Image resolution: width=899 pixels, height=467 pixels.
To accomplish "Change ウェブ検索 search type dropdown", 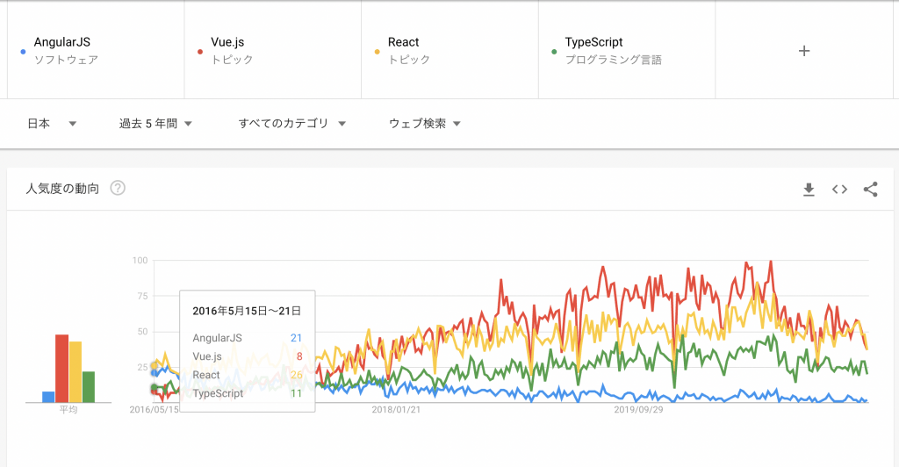I will (425, 124).
